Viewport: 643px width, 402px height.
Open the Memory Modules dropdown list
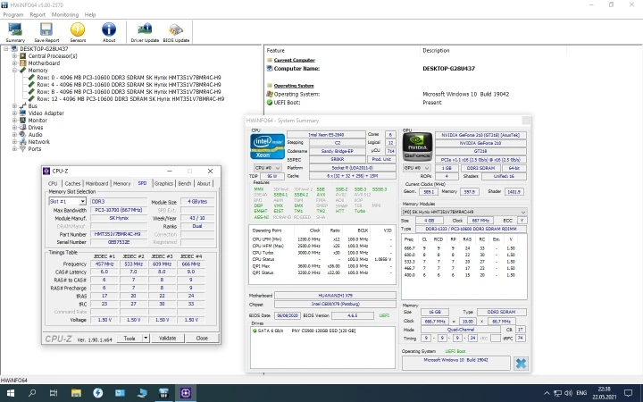pos(464,212)
